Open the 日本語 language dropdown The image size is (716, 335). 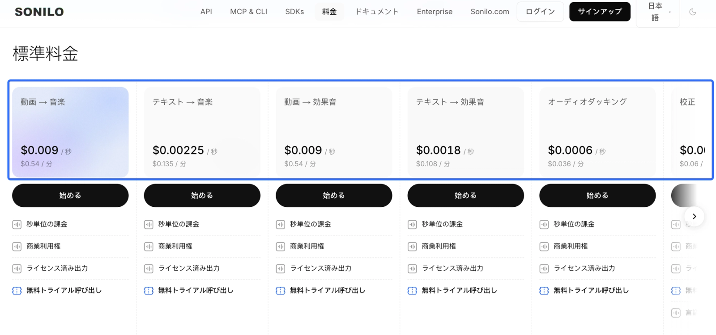658,12
